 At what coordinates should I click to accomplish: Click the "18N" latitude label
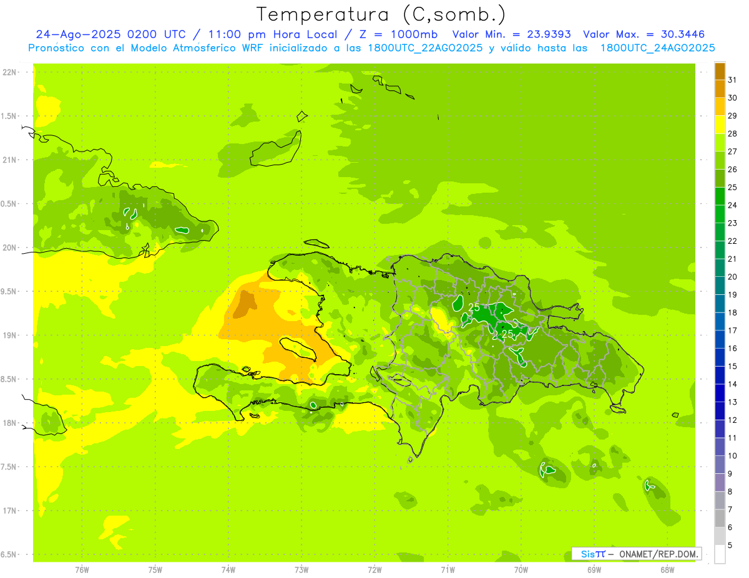[10, 423]
